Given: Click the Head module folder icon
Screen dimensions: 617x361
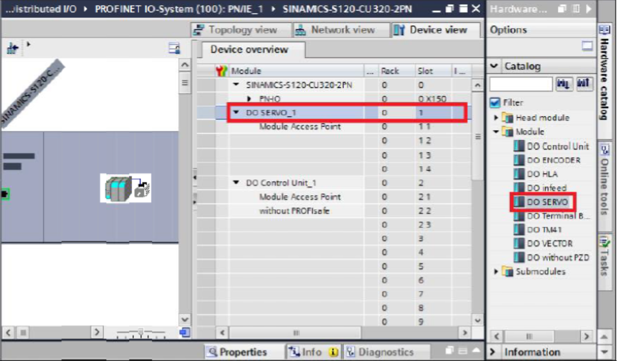Looking at the screenshot, I should (x=507, y=118).
